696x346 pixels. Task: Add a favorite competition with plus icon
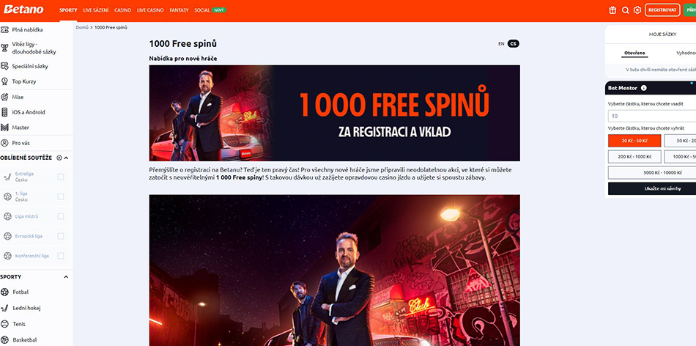tap(59, 158)
